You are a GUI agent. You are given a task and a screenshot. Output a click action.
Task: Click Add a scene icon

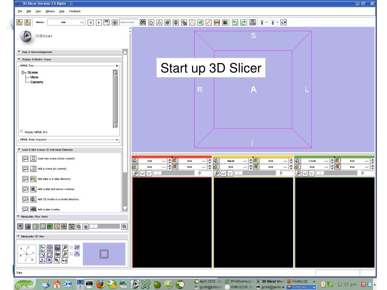tap(33, 169)
